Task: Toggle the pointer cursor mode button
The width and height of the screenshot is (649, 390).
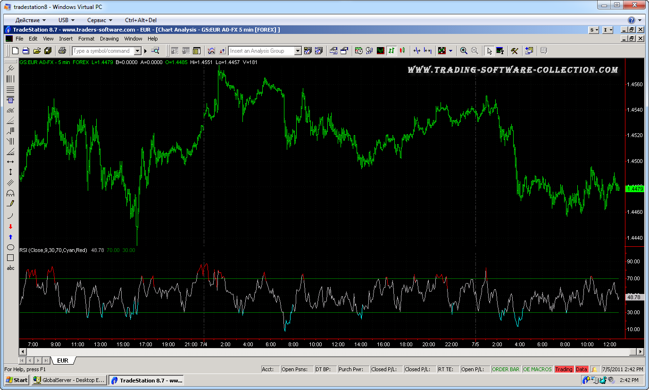Action: coord(489,51)
